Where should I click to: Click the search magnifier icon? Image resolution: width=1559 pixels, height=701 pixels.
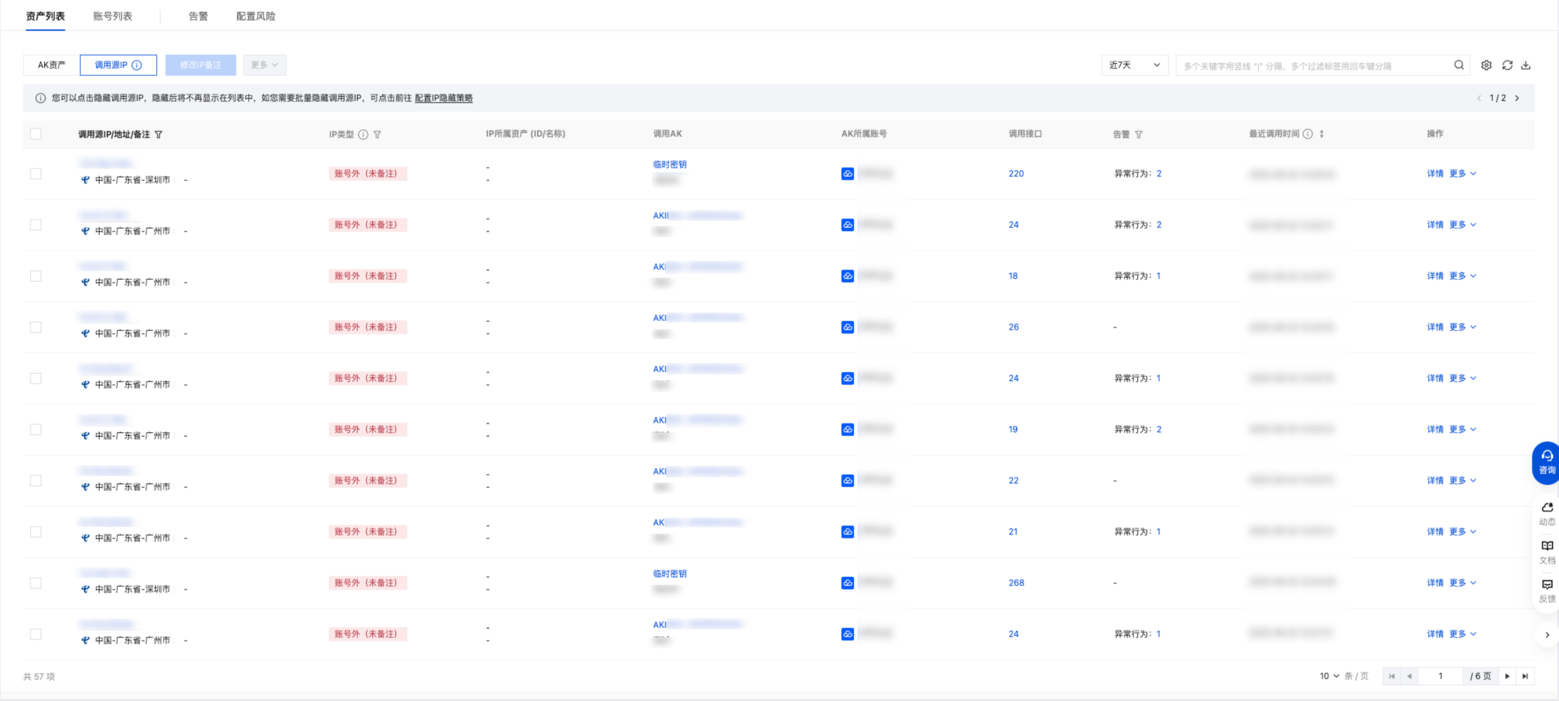1459,65
